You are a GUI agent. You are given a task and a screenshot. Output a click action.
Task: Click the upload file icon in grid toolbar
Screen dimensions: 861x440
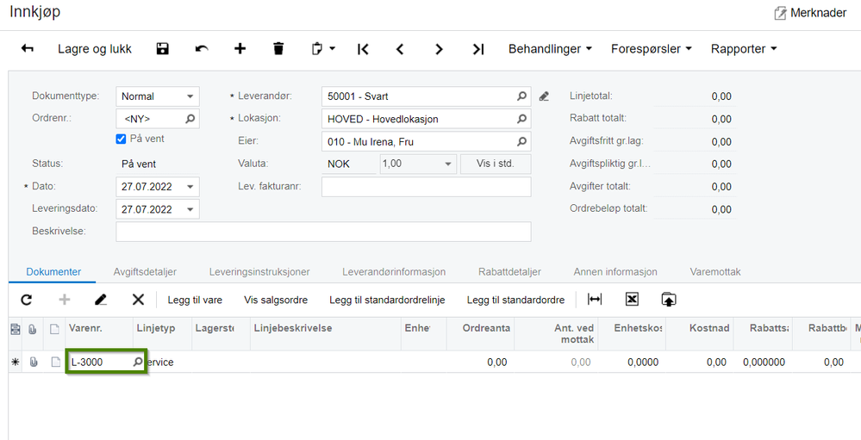(x=668, y=300)
